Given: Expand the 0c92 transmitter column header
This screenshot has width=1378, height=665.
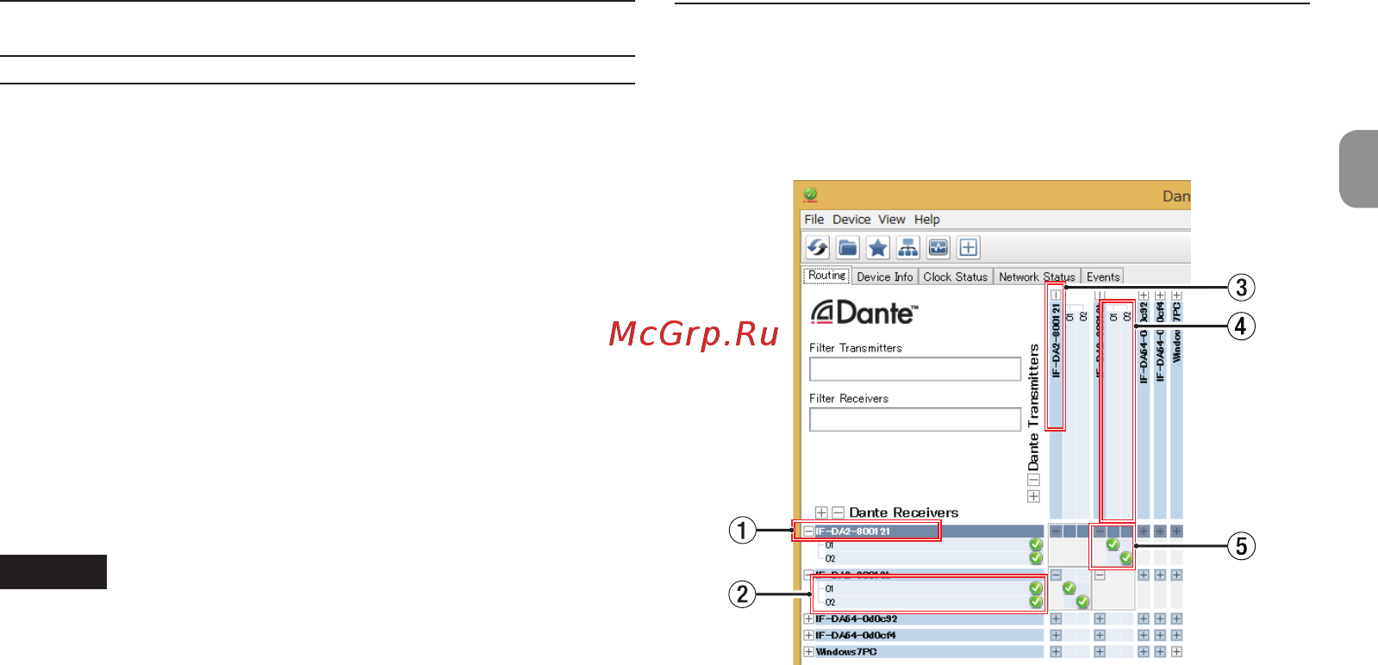Looking at the screenshot, I should (x=1144, y=295).
